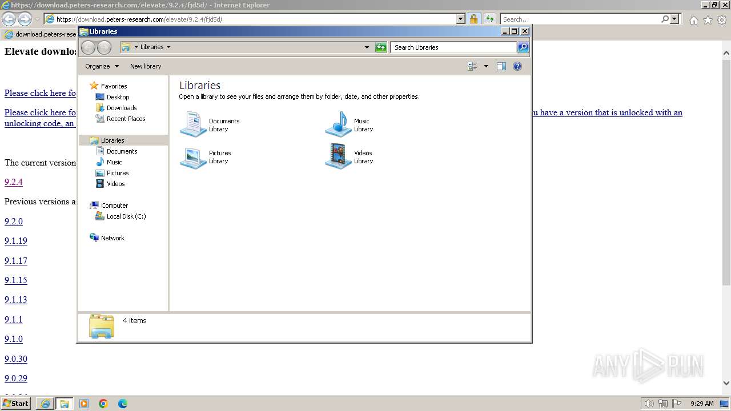
Task: Select Local Disk (C:) in navigation pane
Action: [x=126, y=216]
